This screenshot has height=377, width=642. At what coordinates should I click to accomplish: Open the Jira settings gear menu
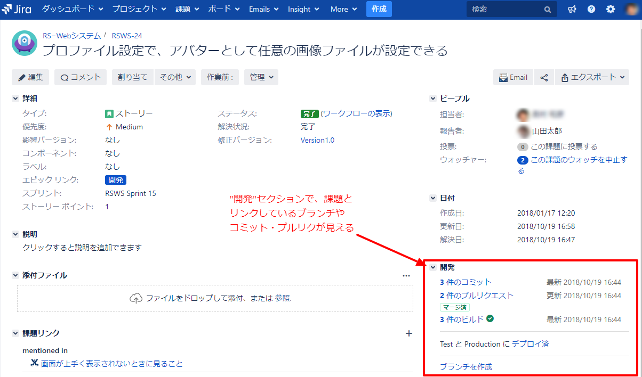[x=610, y=9]
